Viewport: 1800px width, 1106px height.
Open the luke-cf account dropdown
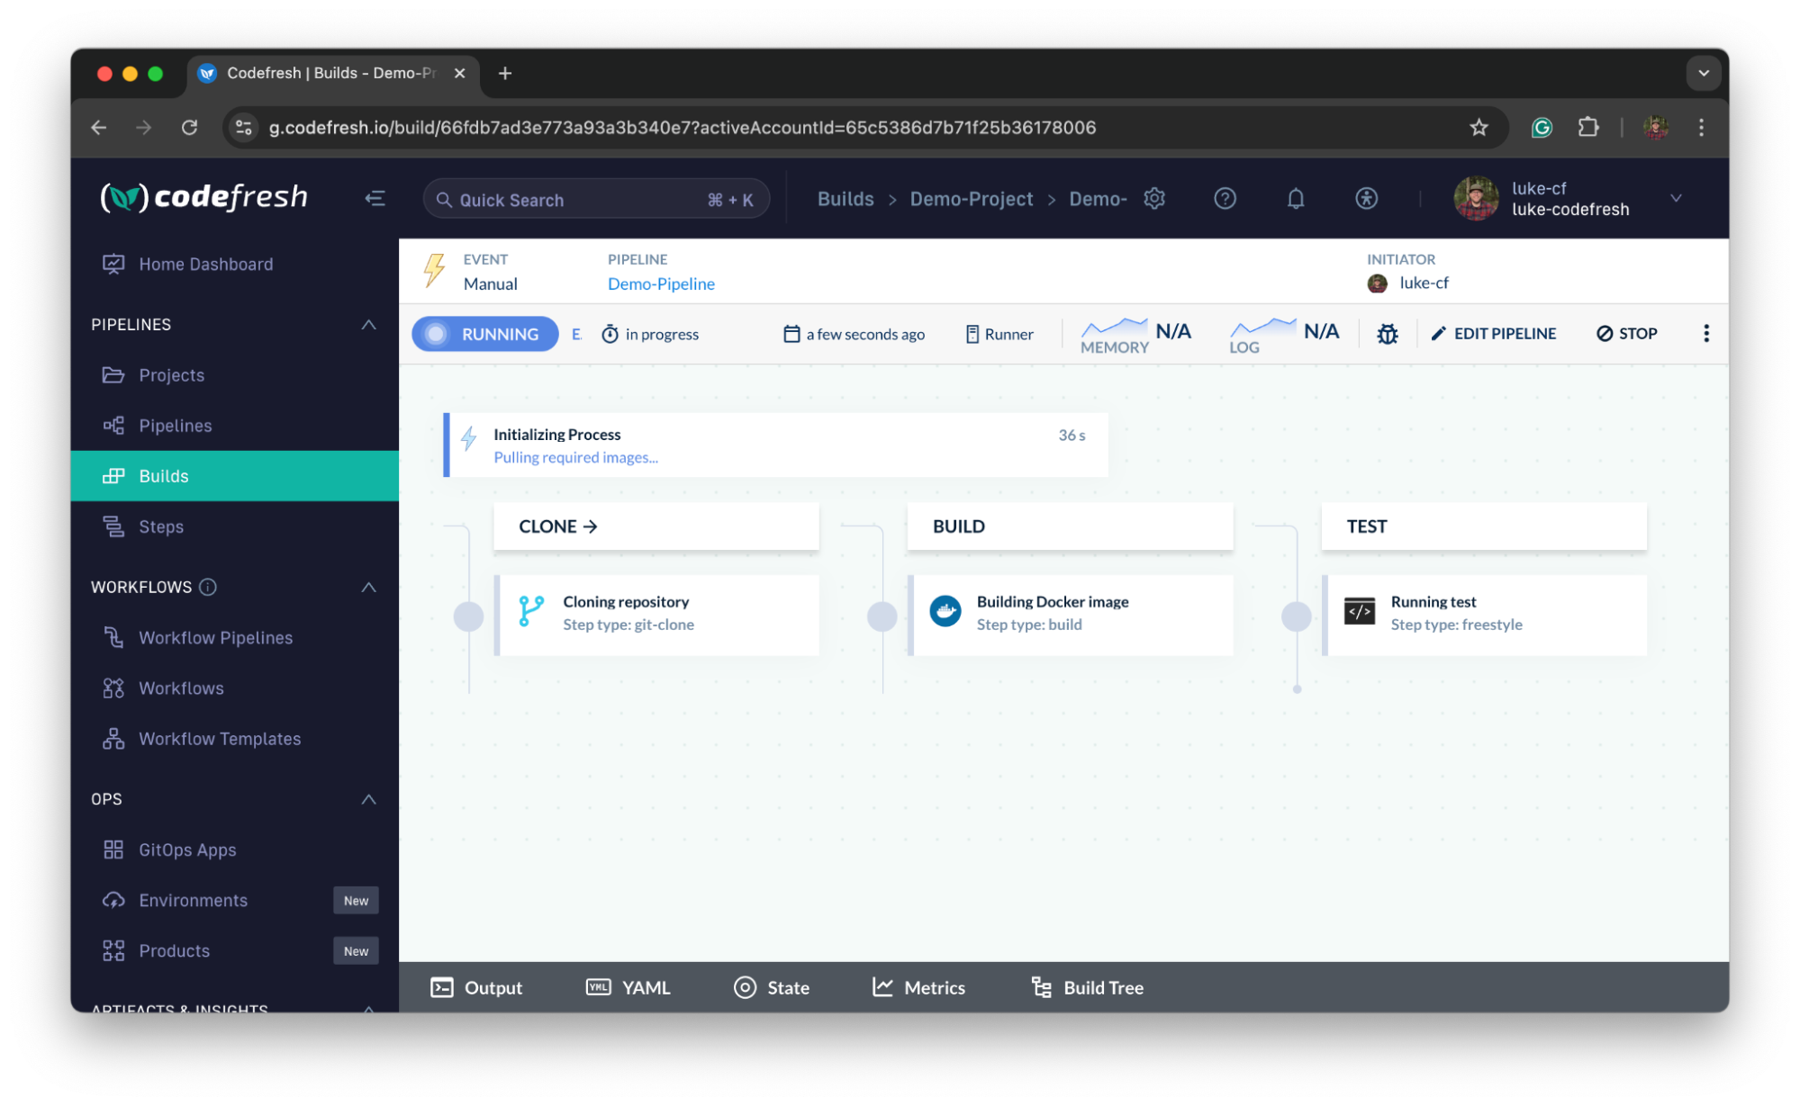click(1676, 198)
